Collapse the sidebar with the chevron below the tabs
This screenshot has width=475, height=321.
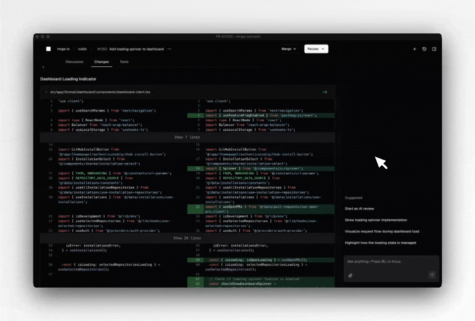coord(43,67)
